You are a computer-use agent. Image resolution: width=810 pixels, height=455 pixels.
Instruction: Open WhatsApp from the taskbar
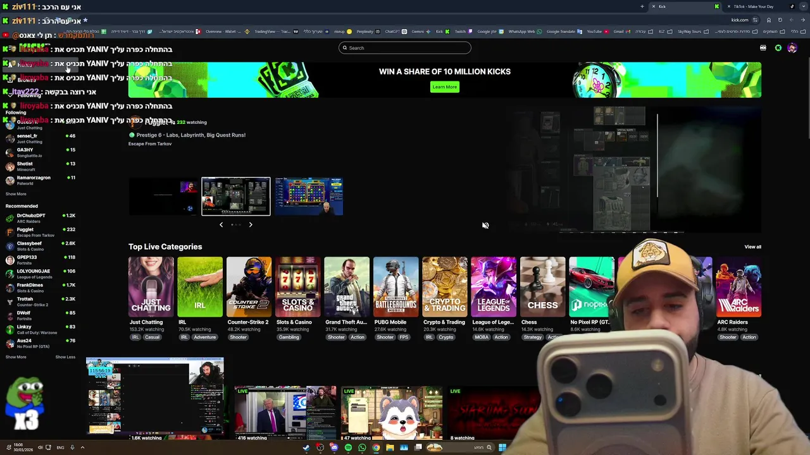pos(362,447)
